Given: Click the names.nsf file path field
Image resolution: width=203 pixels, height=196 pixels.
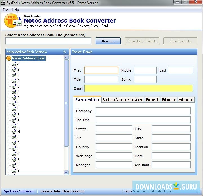Looking at the screenshot, I should [48, 41].
